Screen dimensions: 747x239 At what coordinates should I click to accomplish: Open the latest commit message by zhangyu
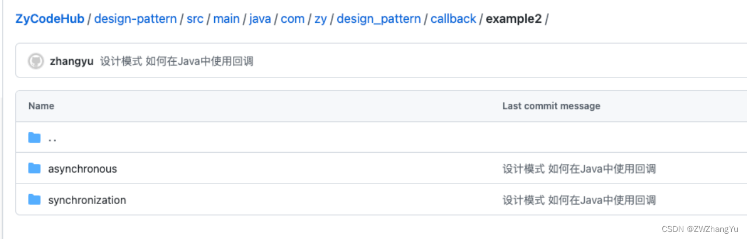coord(177,61)
